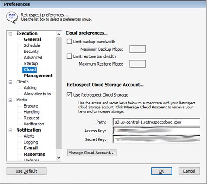Focus the Maximum Backup Mbps field
Image resolution: width=207 pixels, height=184 pixels.
coord(138,49)
